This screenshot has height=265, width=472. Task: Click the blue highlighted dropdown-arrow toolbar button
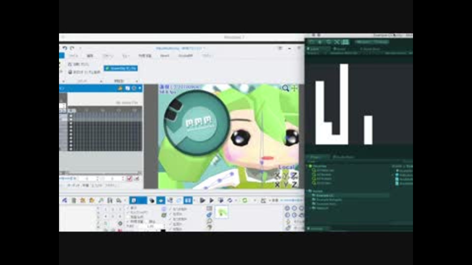coord(161,200)
